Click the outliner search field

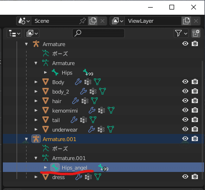click(x=98, y=33)
